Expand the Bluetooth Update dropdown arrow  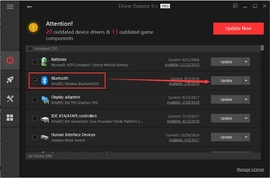(246, 80)
